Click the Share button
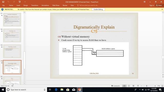 [x=159, y=5]
